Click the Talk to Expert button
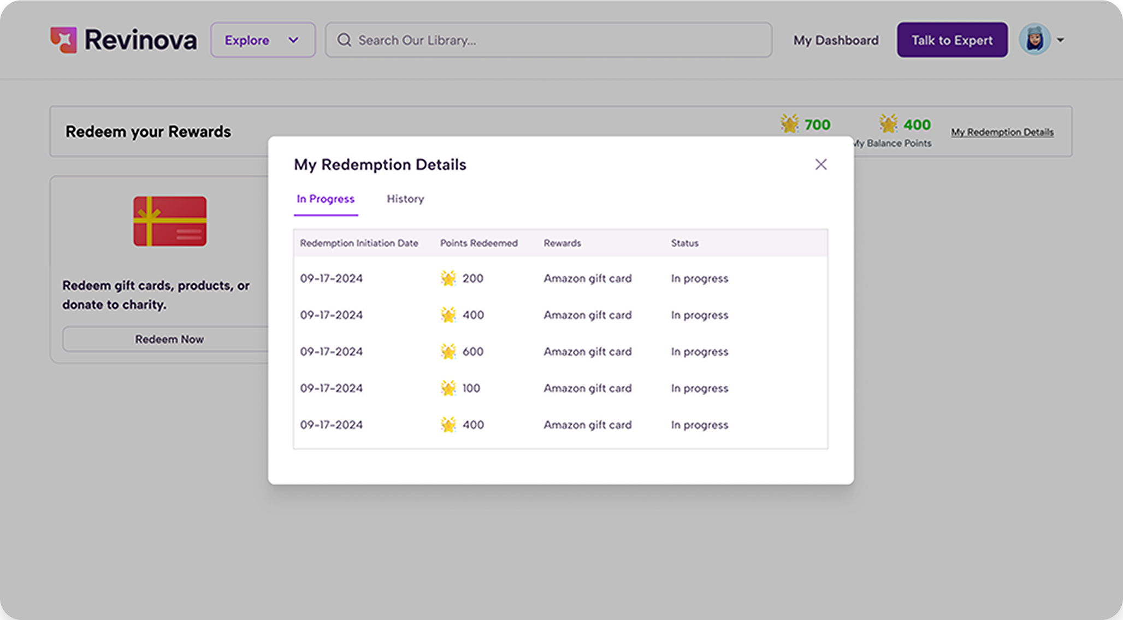The image size is (1123, 620). [x=952, y=40]
